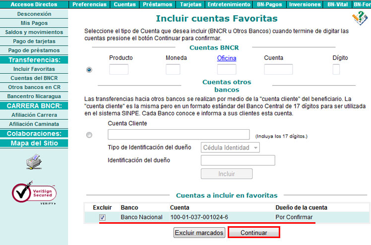Focus the Dígito input field
371x245 pixels.
click(336, 69)
